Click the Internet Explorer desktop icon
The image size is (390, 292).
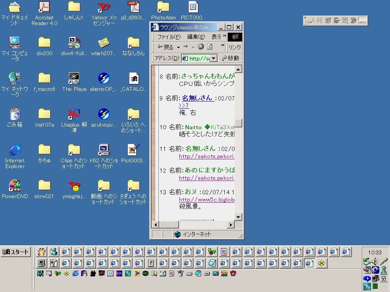point(14,150)
